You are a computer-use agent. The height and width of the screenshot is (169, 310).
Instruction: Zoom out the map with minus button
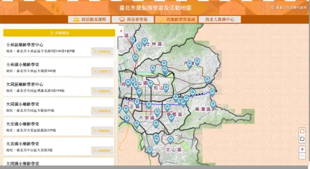click(302, 156)
